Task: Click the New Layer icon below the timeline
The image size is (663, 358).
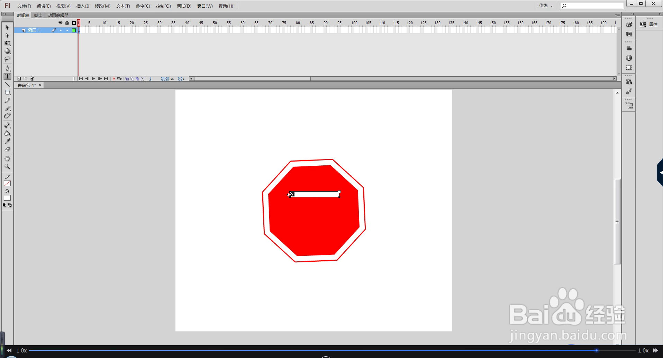Action: 19,79
